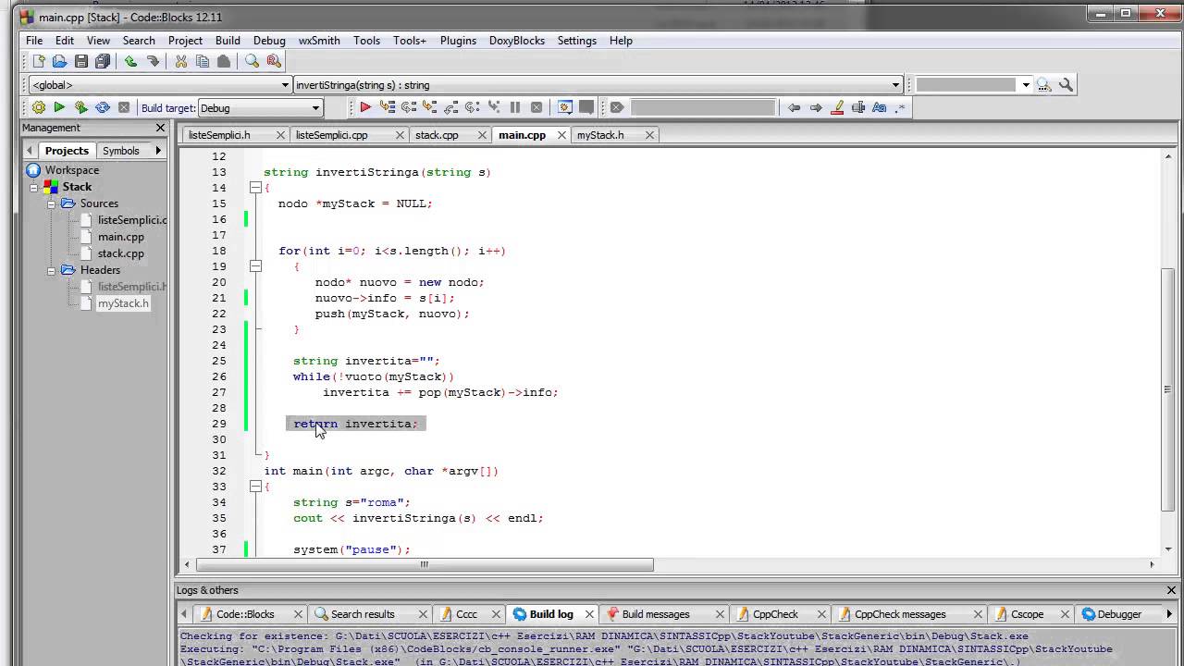Collapse the invertiStringa function fold marker

click(x=255, y=188)
